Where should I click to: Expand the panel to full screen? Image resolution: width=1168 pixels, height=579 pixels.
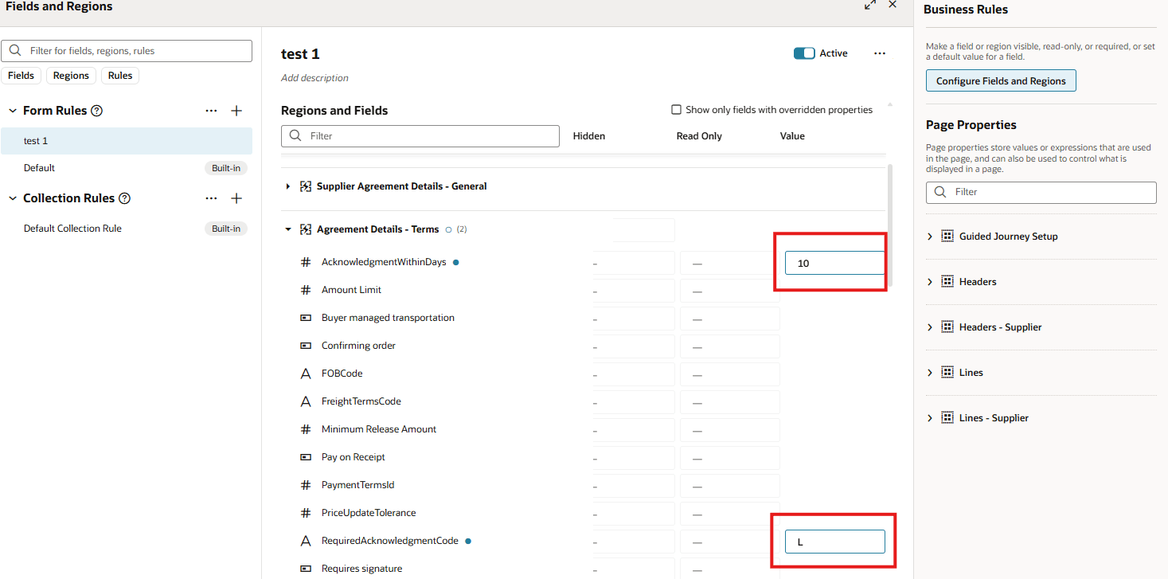[x=869, y=5]
